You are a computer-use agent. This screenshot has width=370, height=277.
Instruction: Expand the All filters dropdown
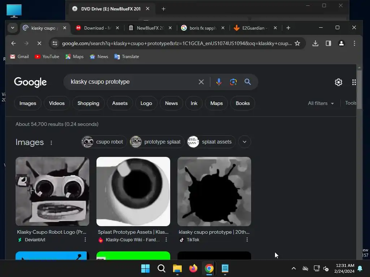(321, 103)
